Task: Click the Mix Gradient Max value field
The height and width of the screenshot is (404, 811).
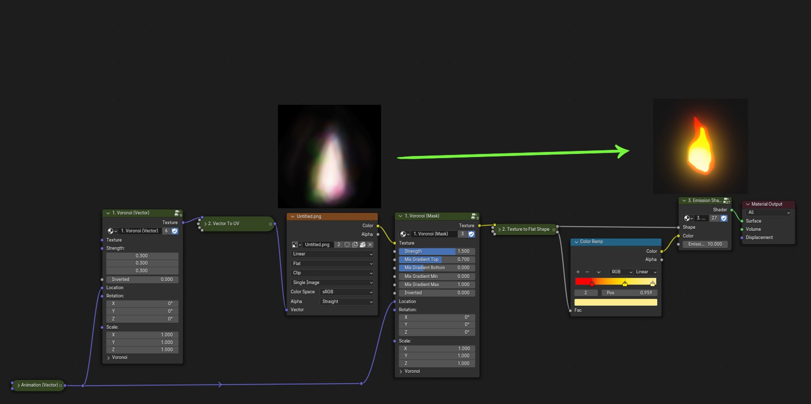Action: click(x=437, y=285)
